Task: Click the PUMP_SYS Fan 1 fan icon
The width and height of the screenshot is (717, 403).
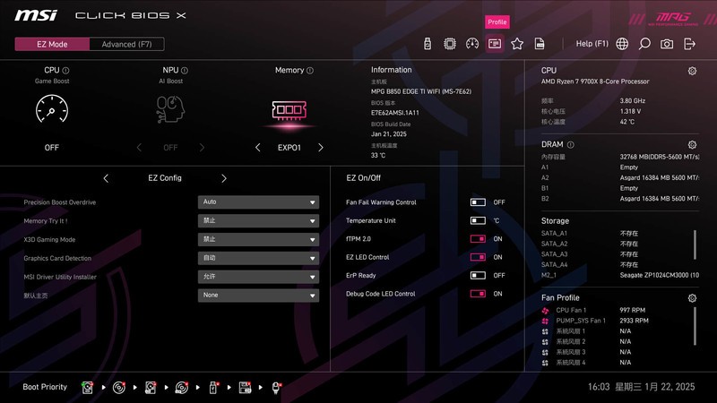Action: (545, 321)
